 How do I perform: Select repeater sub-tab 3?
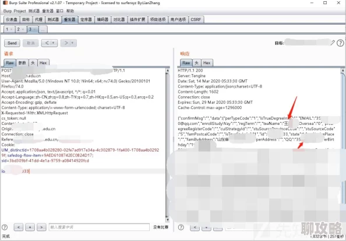tap(30, 29)
